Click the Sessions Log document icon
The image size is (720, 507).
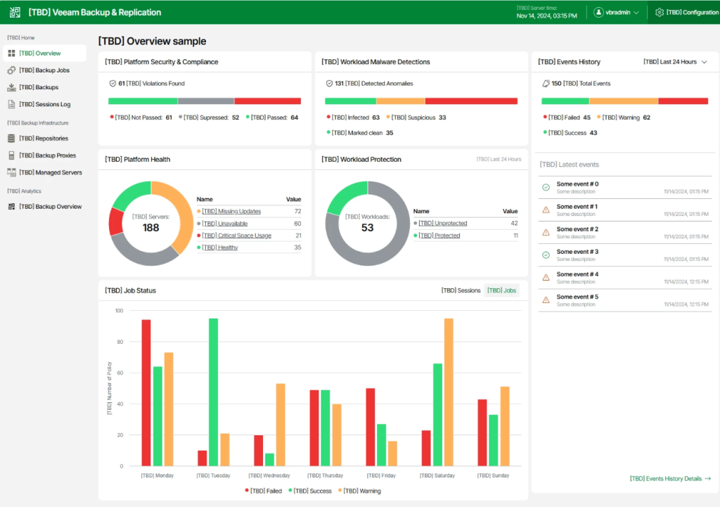click(x=11, y=105)
